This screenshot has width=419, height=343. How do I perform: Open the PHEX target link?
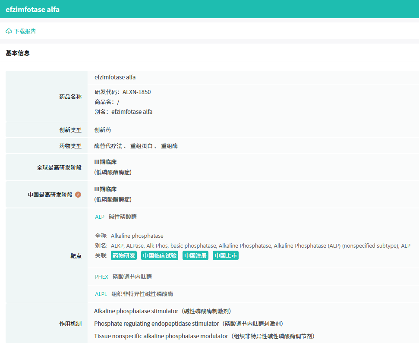101,277
